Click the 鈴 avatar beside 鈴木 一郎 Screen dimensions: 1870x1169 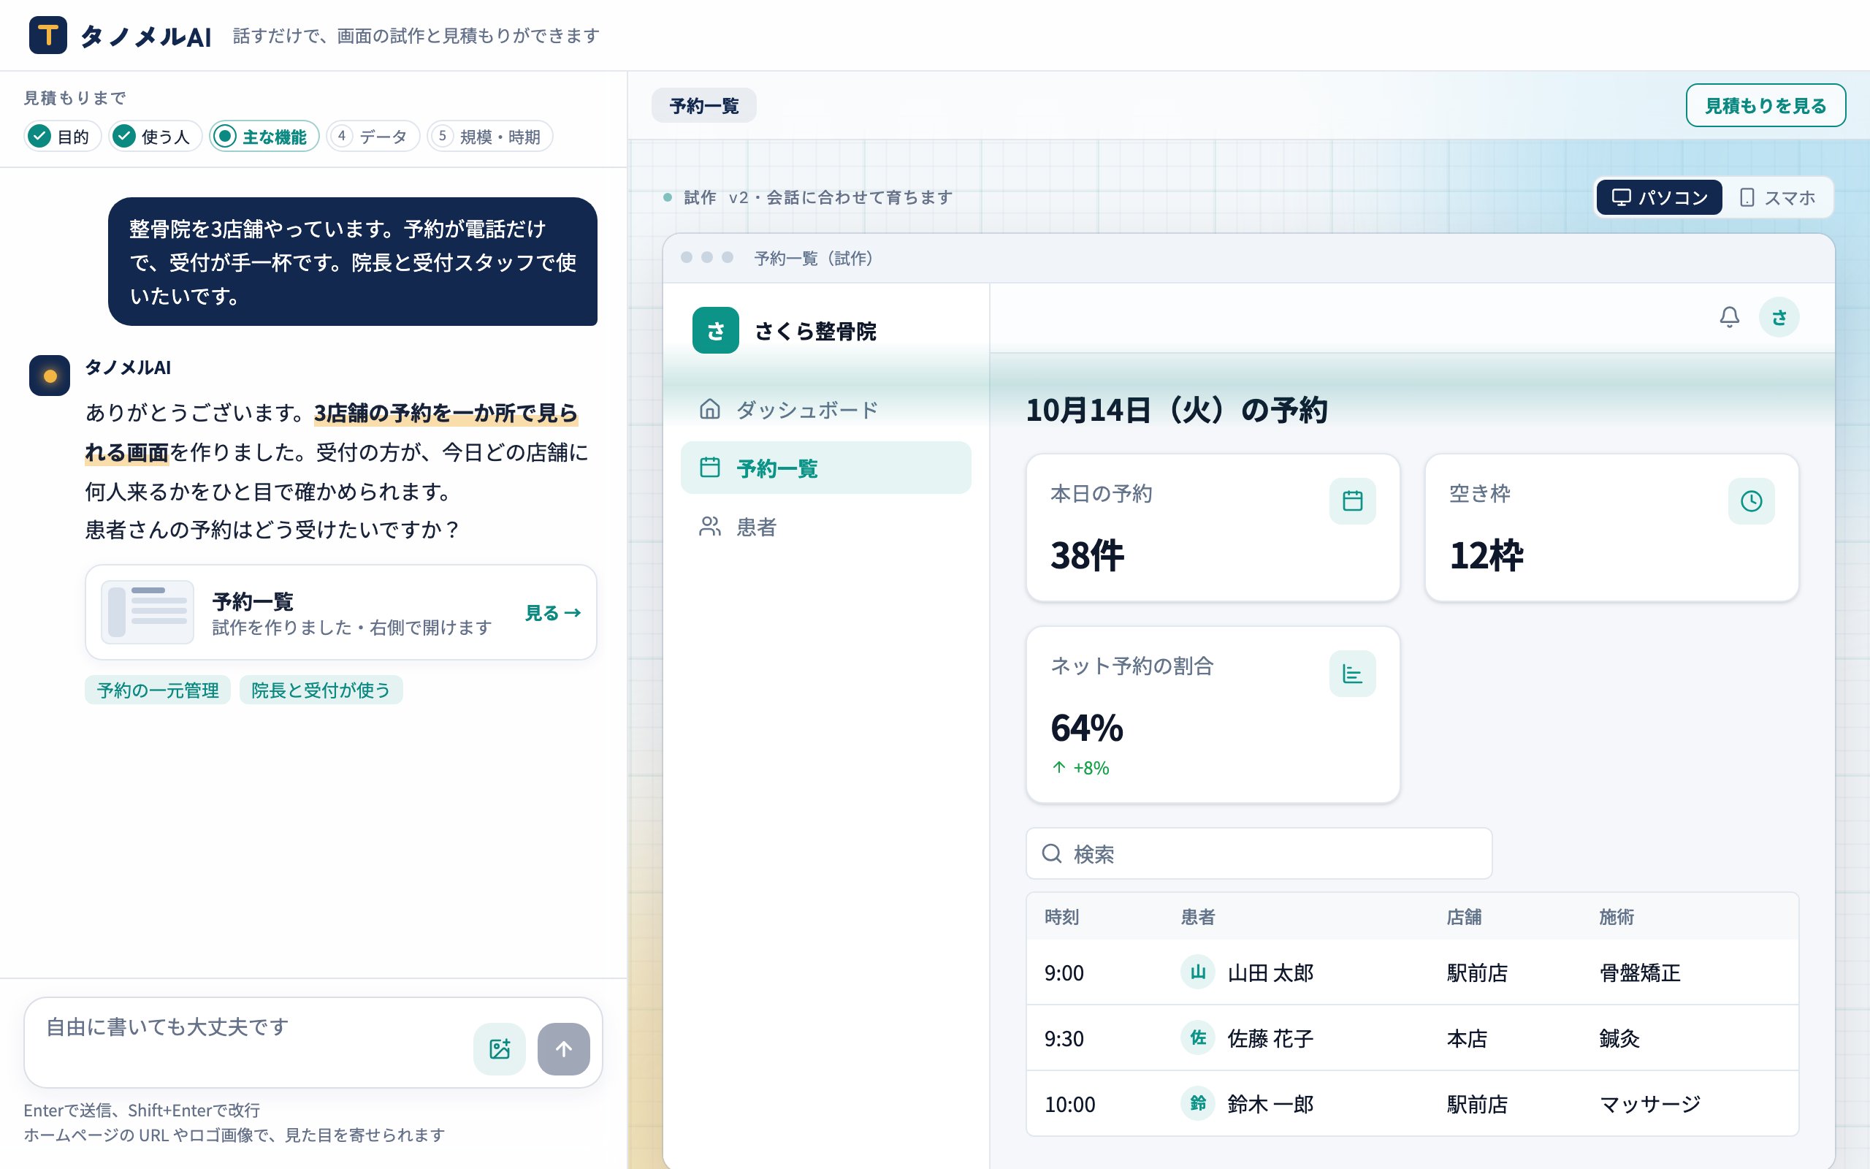[x=1198, y=1103]
